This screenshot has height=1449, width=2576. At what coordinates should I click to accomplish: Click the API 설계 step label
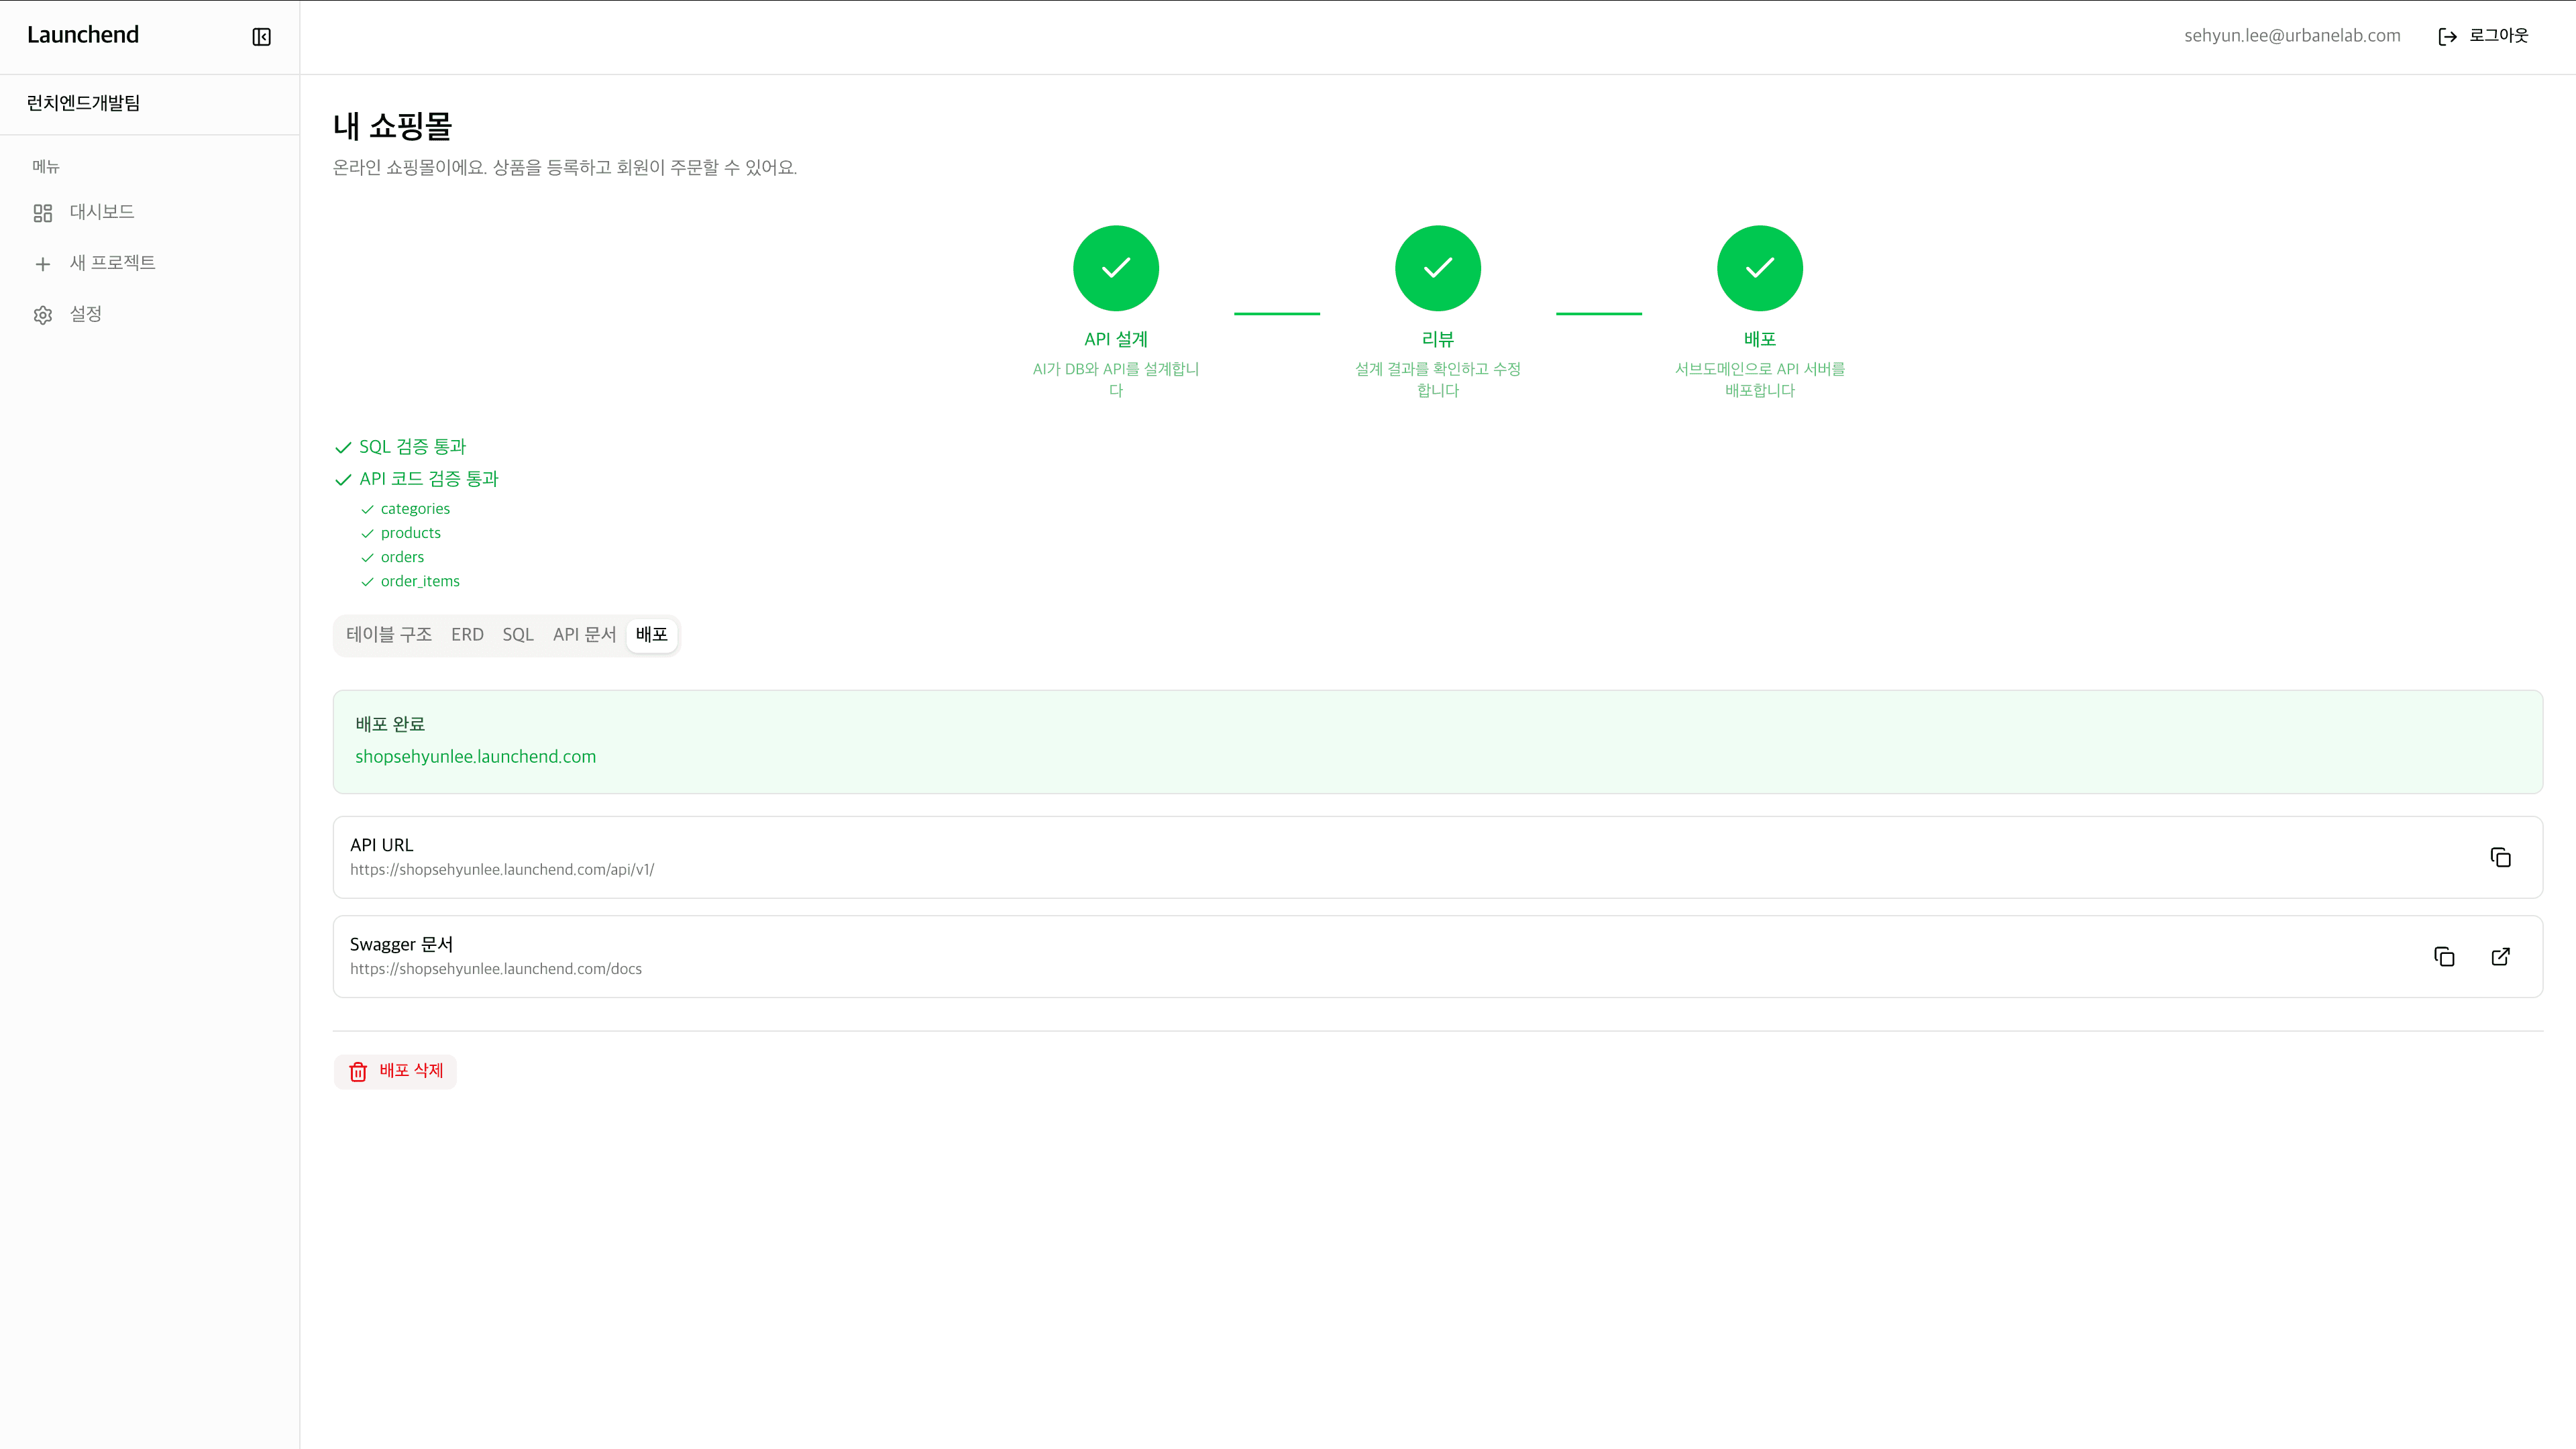[x=1116, y=339]
